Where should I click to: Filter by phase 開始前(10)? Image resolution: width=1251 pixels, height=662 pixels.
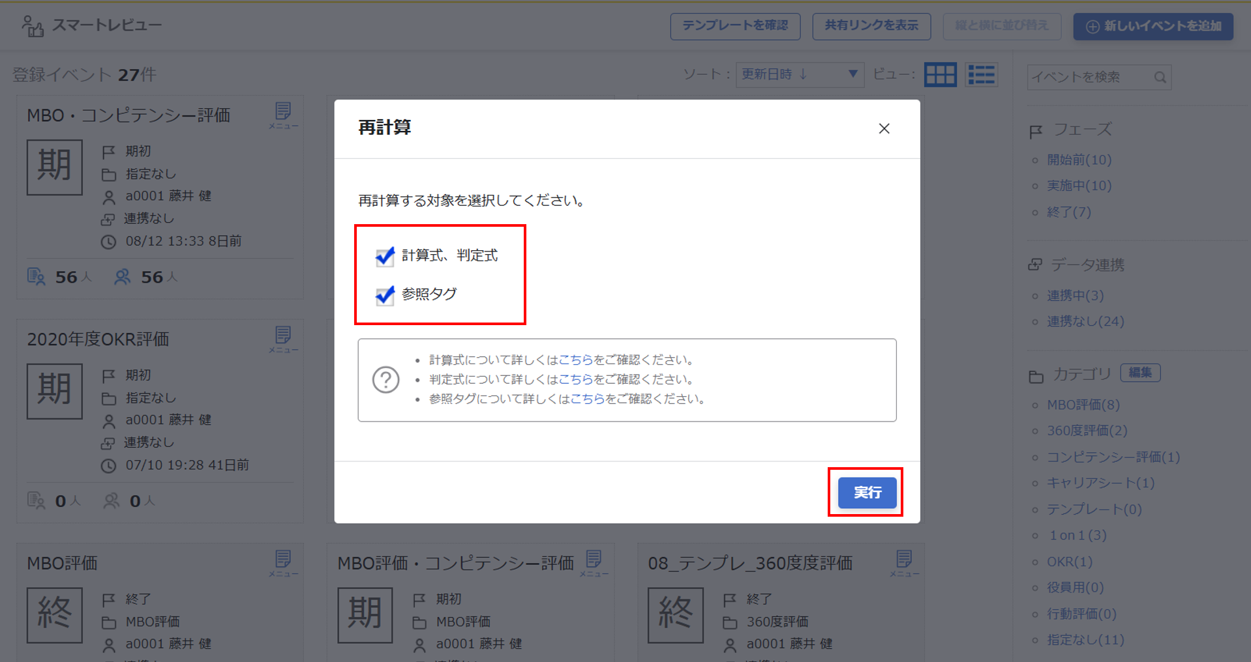[1079, 160]
